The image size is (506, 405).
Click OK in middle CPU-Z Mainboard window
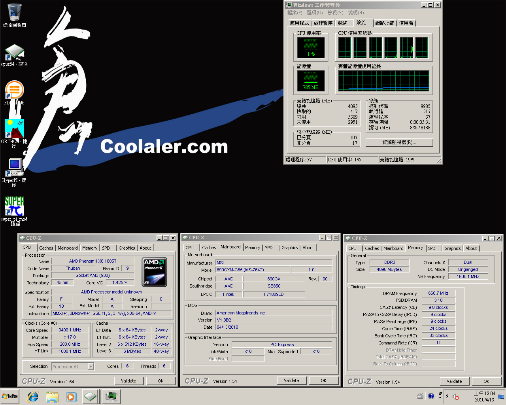tap(323, 380)
